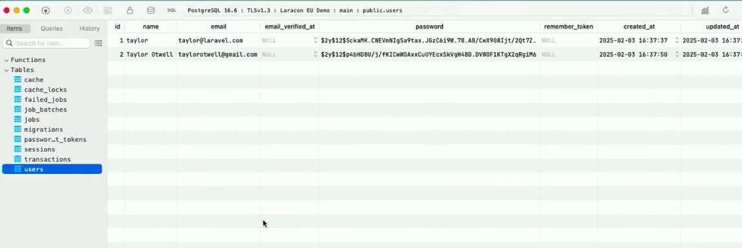Click the table icon beside users

tap(18, 169)
